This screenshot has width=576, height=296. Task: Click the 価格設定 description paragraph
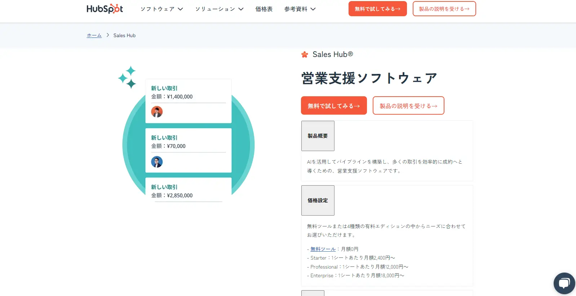click(x=386, y=230)
